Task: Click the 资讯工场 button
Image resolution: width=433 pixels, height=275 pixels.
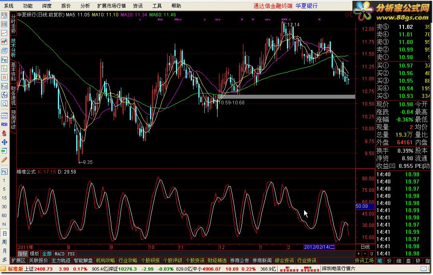Action: click(364, 261)
